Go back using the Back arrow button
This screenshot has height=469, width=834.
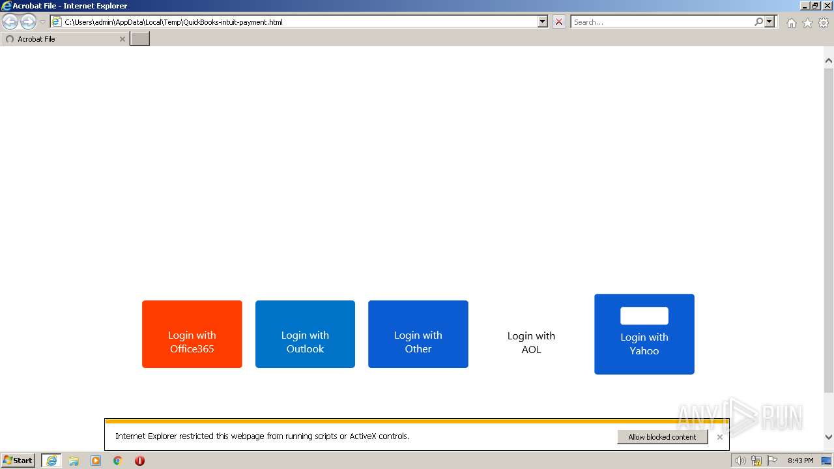pyautogui.click(x=10, y=22)
